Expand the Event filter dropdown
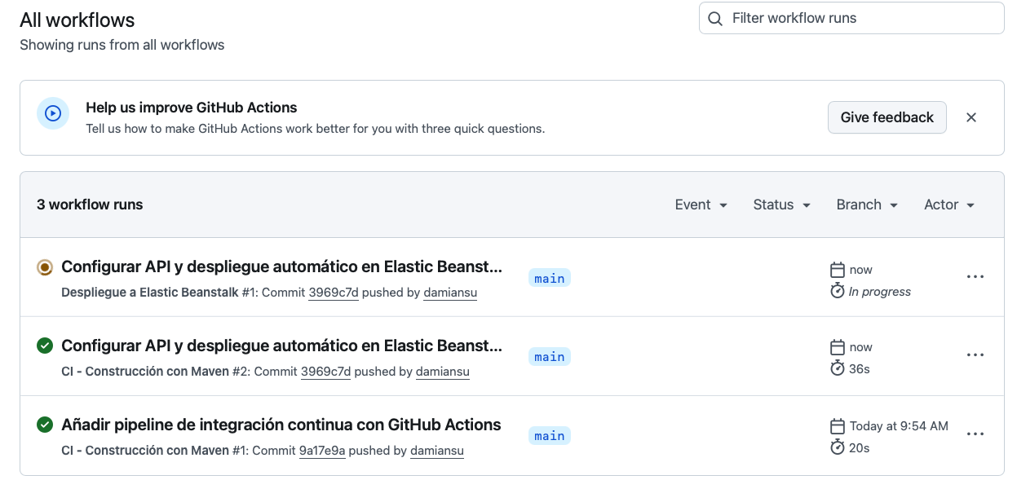The image size is (1017, 502). [701, 205]
